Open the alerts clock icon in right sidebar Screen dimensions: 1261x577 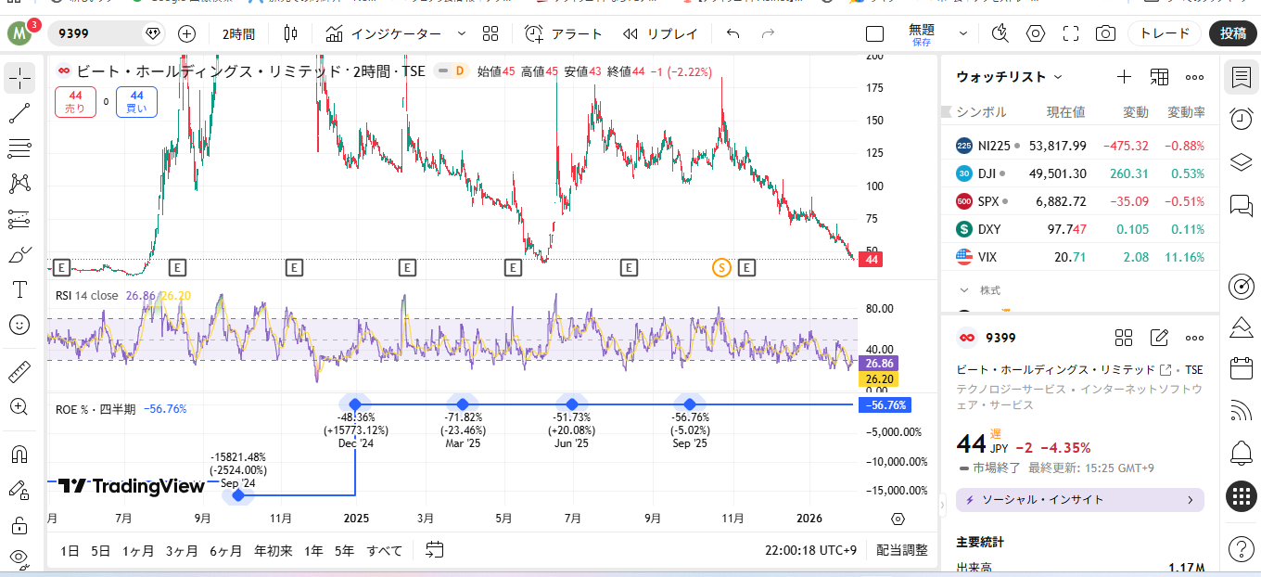(x=1241, y=119)
